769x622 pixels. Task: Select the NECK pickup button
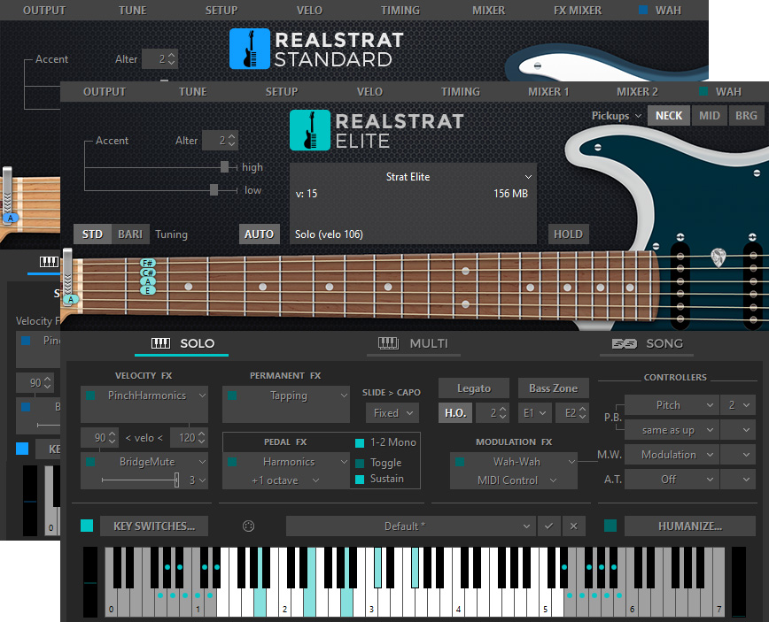pyautogui.click(x=669, y=115)
